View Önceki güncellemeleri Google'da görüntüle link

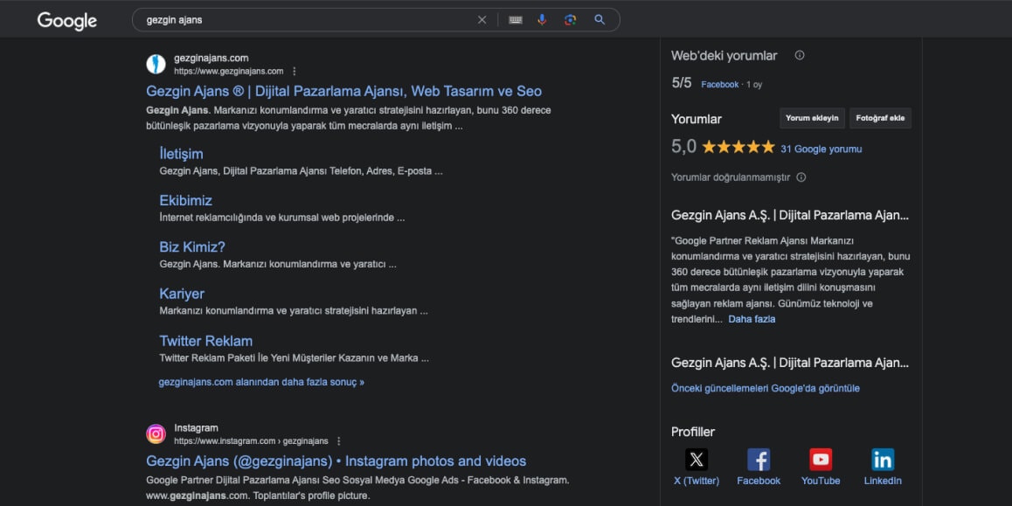[766, 389]
